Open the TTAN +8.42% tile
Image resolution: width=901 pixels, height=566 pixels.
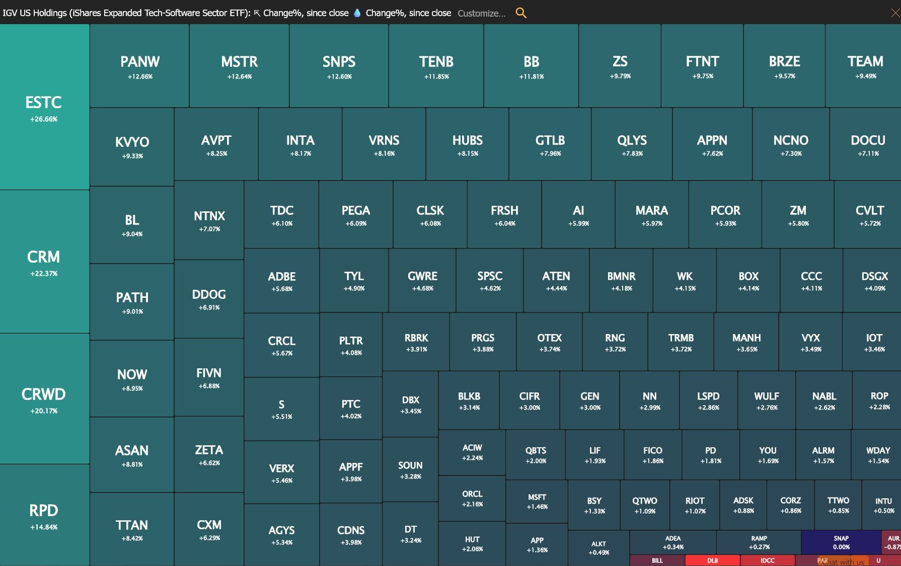click(132, 529)
